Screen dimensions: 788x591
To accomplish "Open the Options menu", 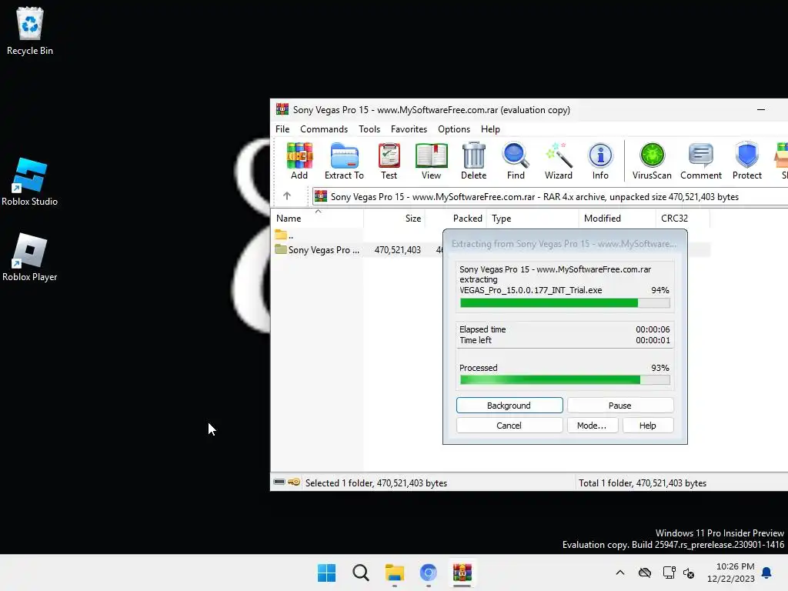I will tap(454, 129).
